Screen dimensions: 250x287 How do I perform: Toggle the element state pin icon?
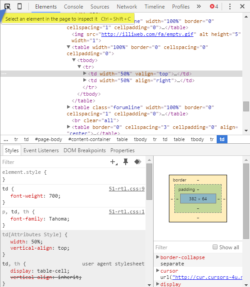[x=126, y=162]
